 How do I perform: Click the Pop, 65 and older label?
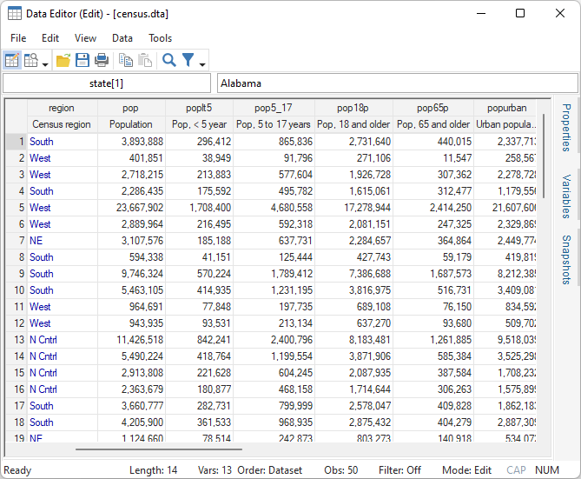(433, 124)
